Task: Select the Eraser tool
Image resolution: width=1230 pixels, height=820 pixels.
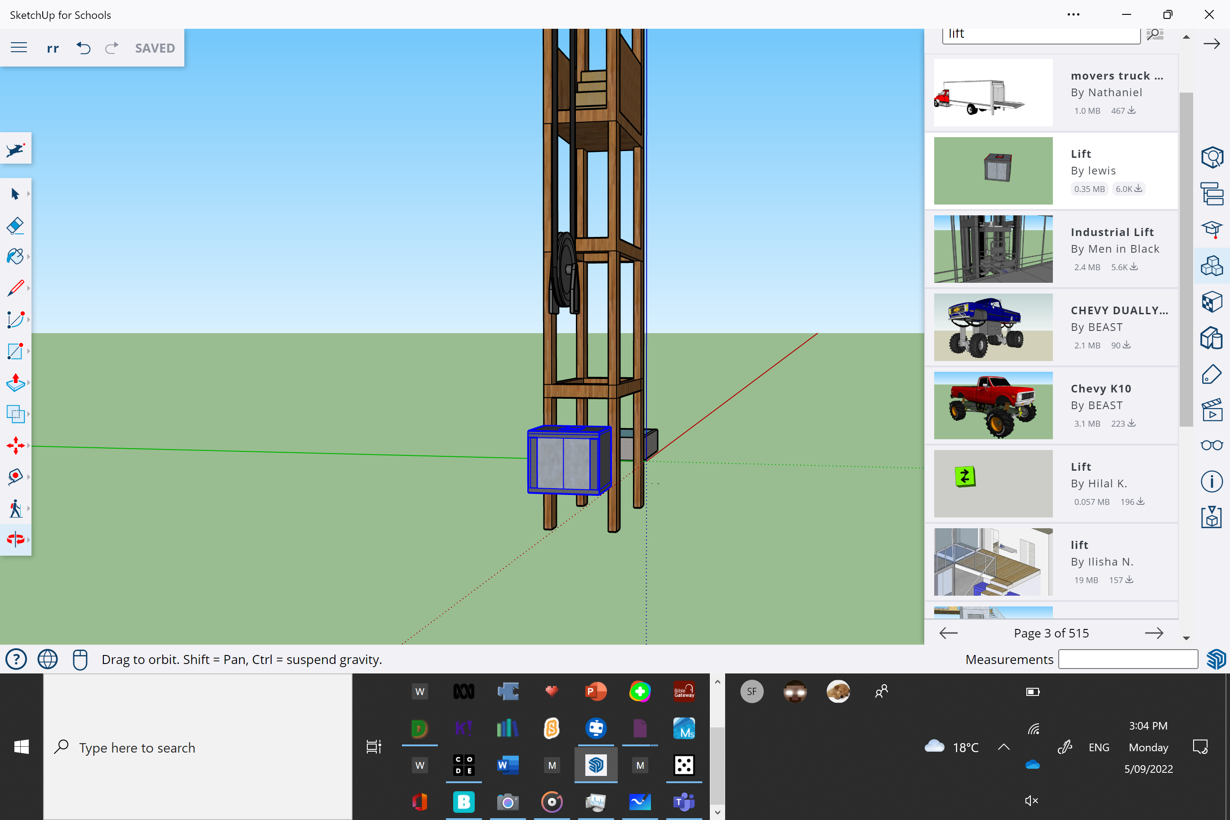Action: click(15, 226)
